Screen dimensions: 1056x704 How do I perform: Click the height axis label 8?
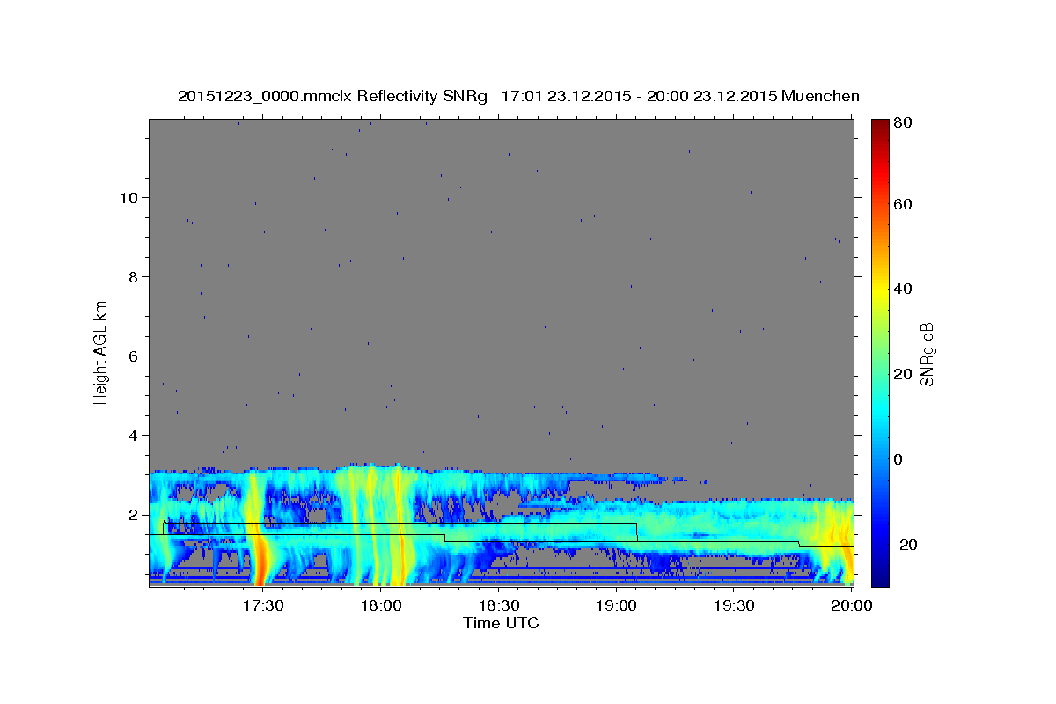click(x=133, y=276)
